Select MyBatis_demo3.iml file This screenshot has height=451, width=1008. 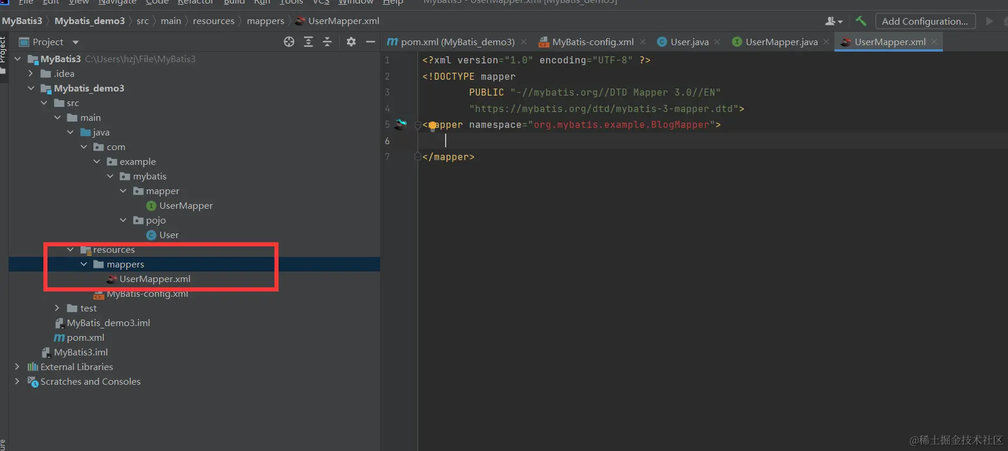[102, 323]
